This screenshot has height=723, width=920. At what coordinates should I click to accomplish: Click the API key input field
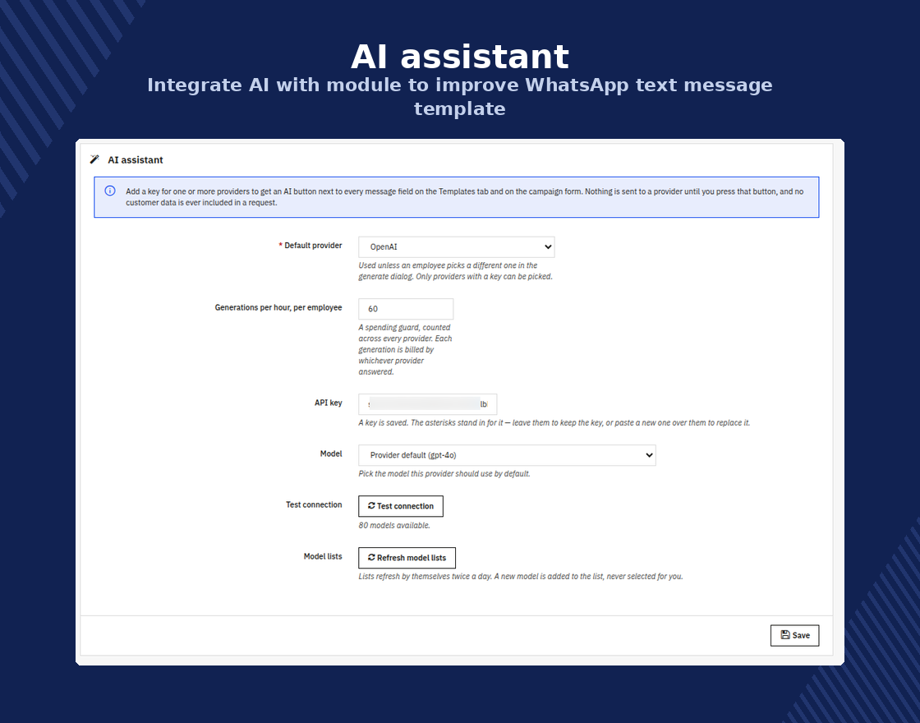(x=428, y=404)
